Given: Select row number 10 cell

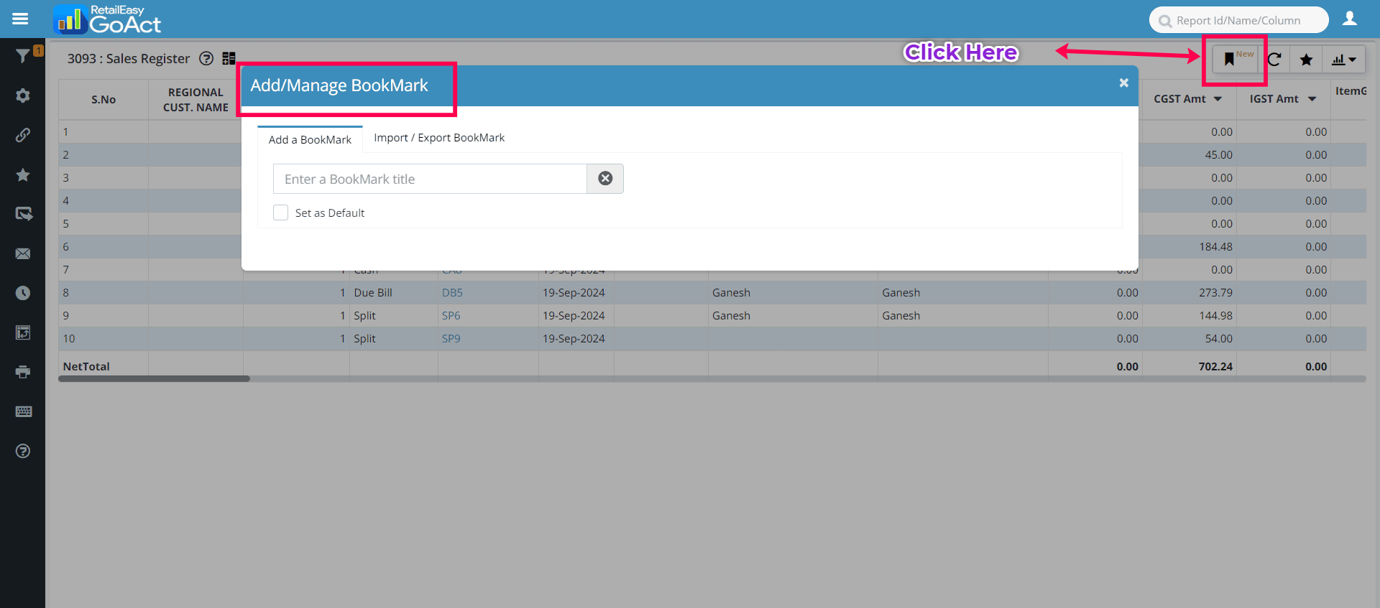Looking at the screenshot, I should coord(103,339).
